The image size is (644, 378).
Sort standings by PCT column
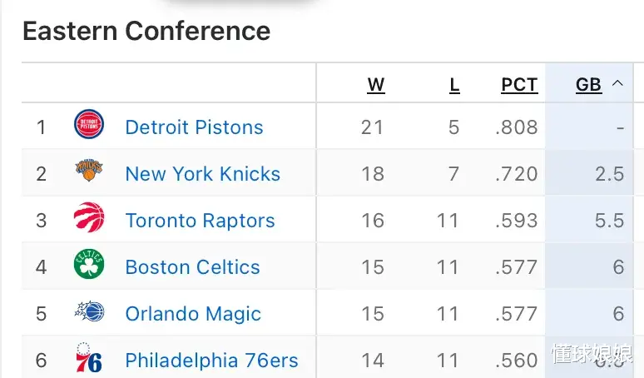pos(519,85)
